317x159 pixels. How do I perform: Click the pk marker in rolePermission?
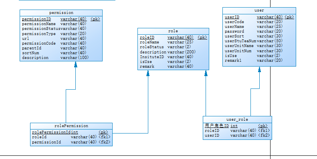pyautogui.click(x=103, y=132)
